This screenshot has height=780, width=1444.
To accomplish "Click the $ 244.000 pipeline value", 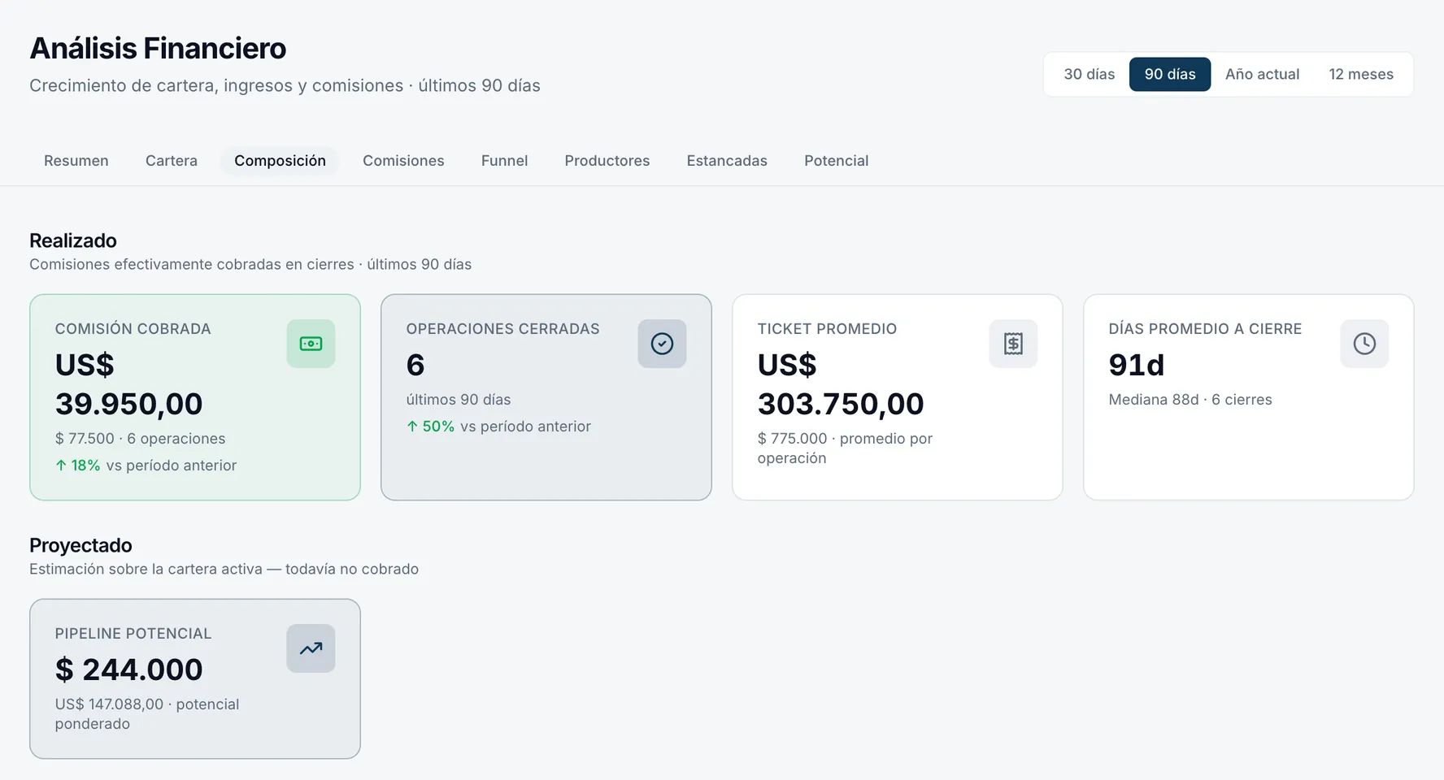I will (128, 669).
